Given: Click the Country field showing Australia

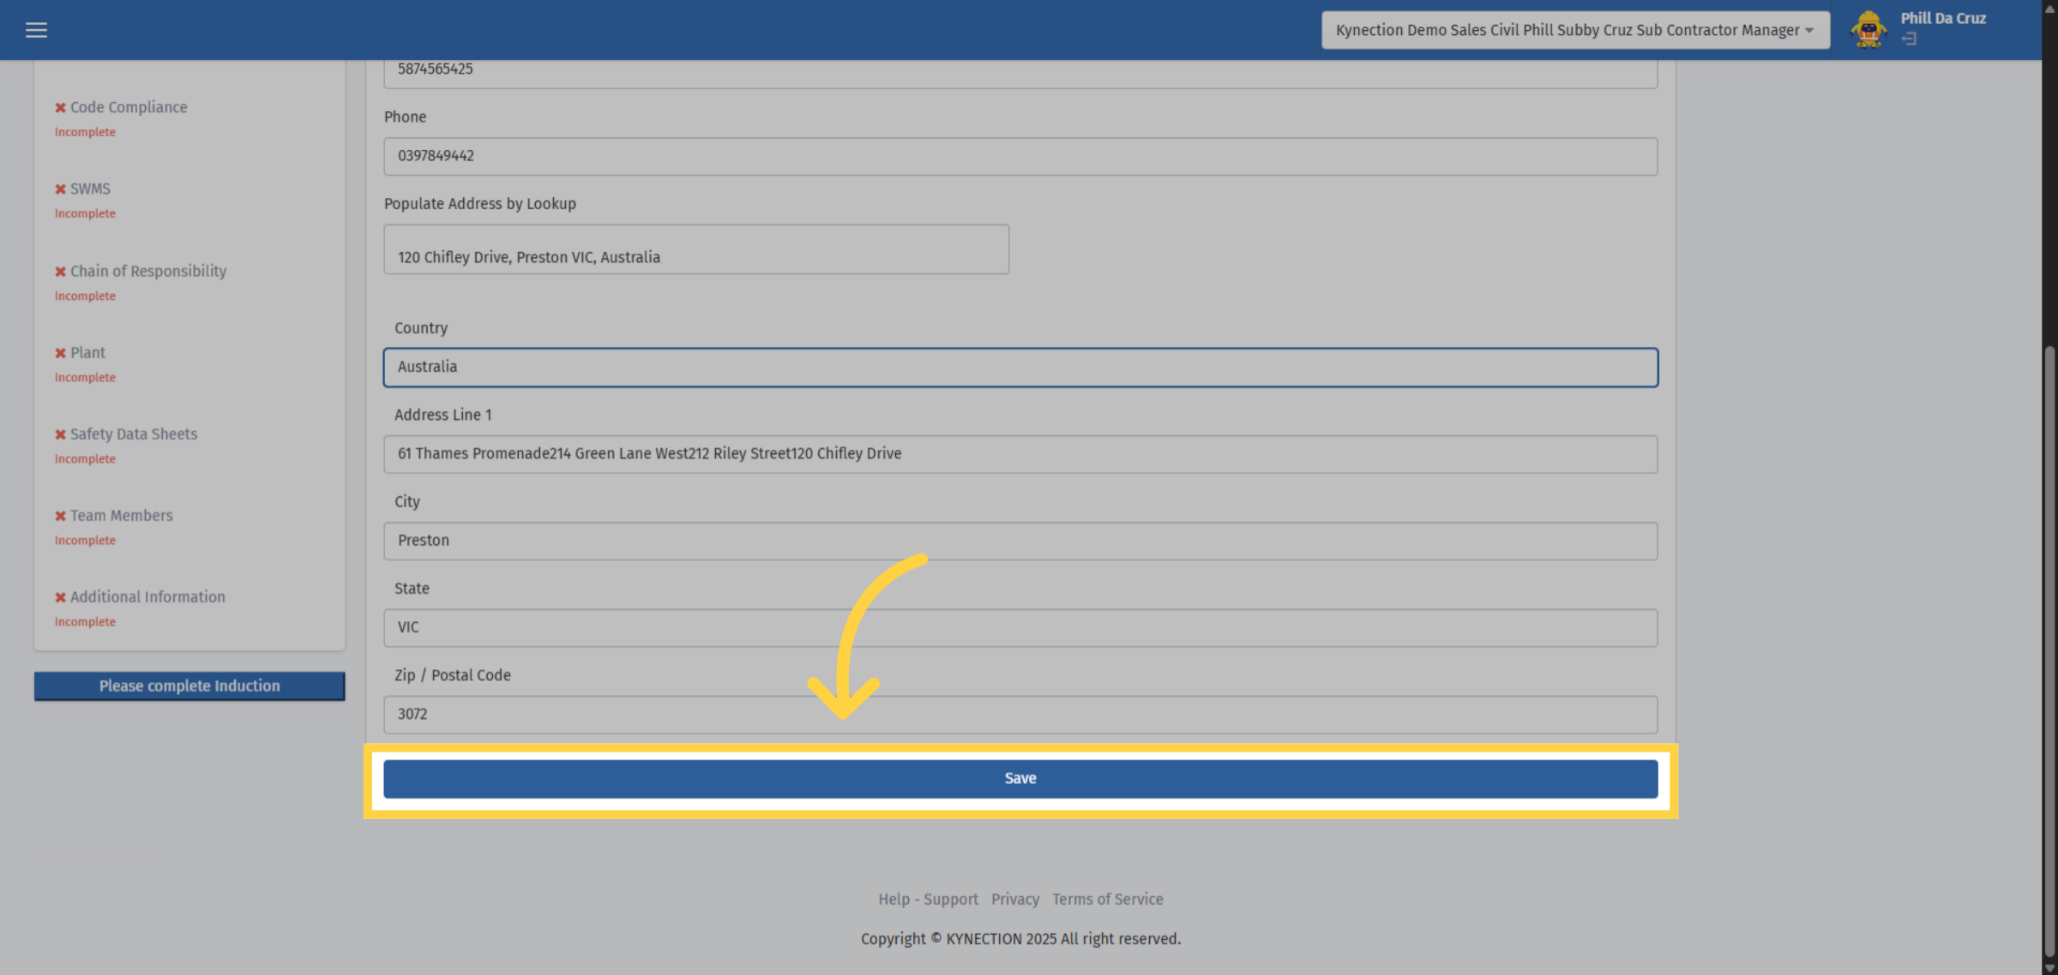Looking at the screenshot, I should pyautogui.click(x=1020, y=368).
